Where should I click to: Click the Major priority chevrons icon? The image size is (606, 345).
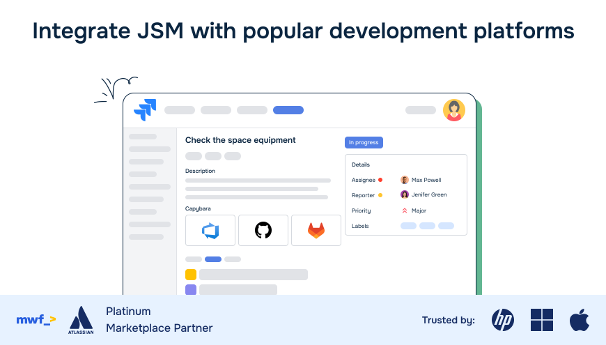[405, 210]
